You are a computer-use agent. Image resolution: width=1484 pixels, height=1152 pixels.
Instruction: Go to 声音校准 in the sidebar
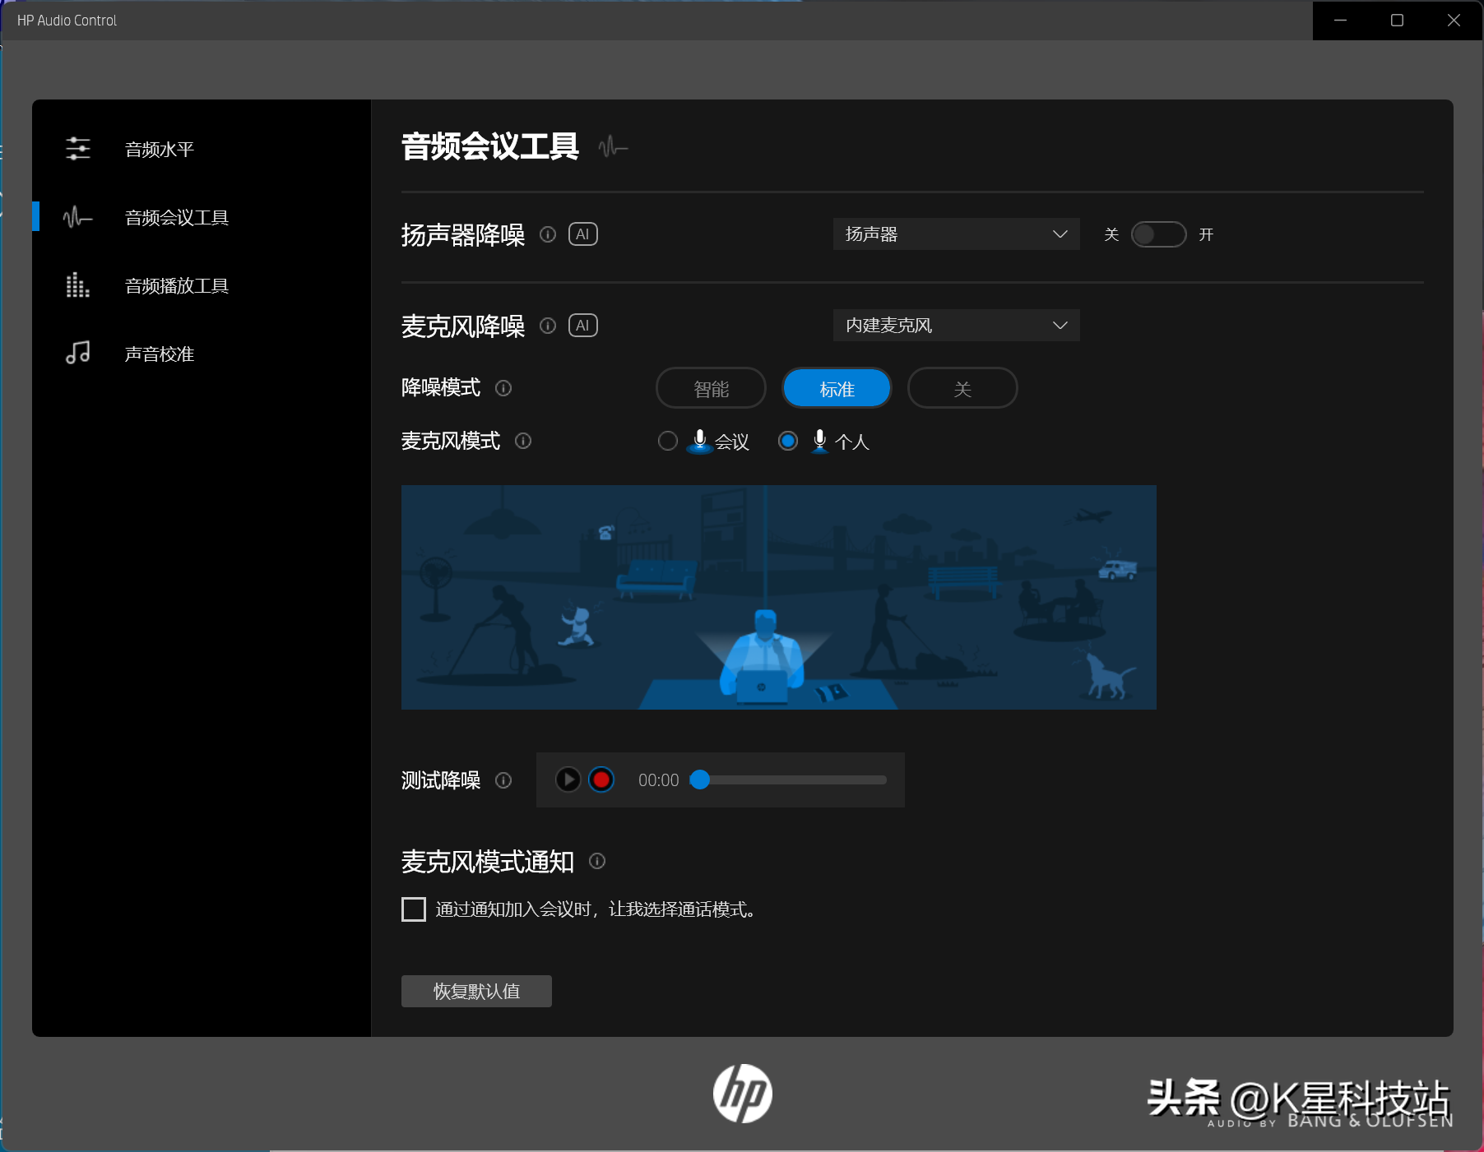pos(160,354)
